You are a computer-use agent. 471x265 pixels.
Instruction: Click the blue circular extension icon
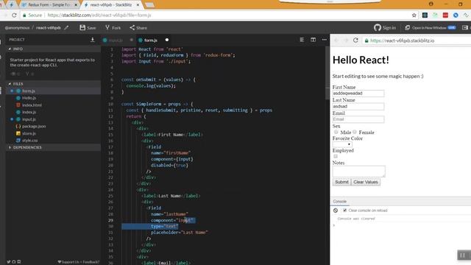tap(456, 15)
